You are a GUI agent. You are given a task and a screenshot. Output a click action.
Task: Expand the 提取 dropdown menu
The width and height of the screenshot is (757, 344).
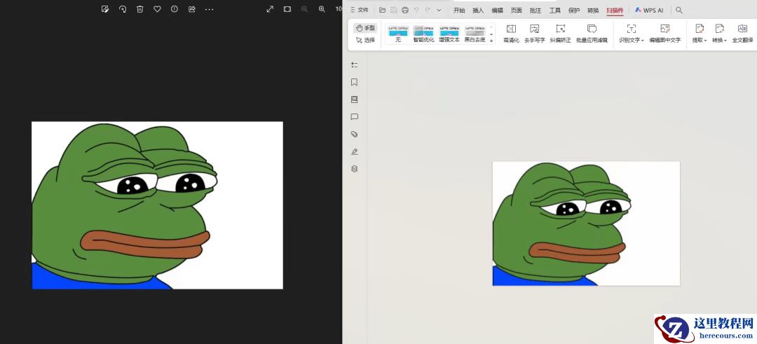coord(699,33)
